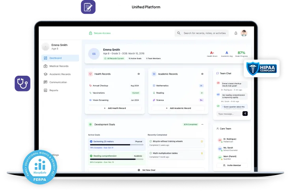Screen dimensions: 291x192
Task: Open Development Goals three-dot menu
Action: 203,124
